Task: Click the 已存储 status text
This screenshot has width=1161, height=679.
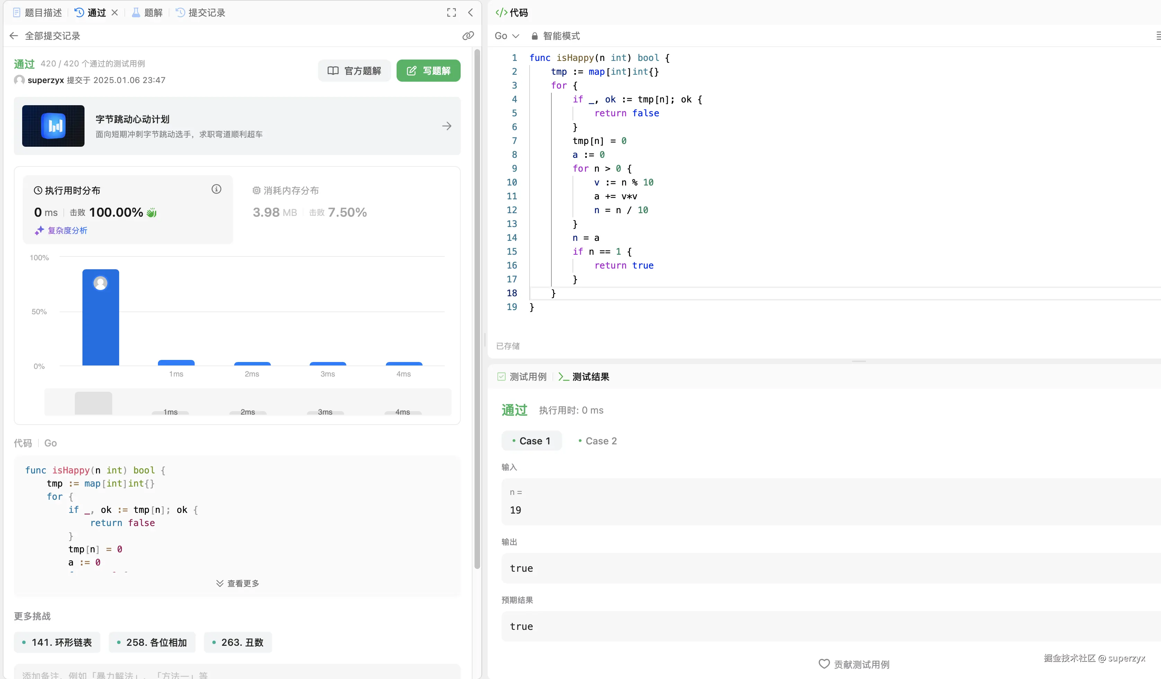Action: click(508, 346)
